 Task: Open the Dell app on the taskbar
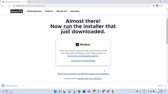click(x=89, y=91)
